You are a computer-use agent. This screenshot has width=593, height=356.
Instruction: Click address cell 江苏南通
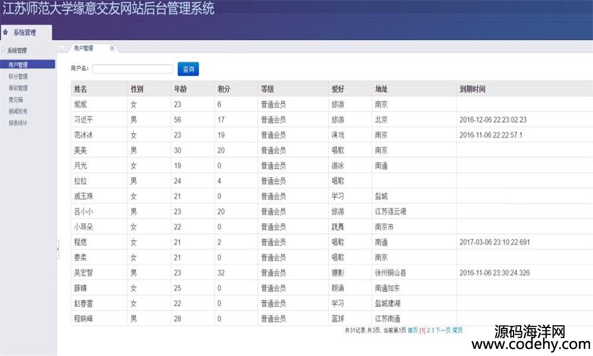coord(388,319)
